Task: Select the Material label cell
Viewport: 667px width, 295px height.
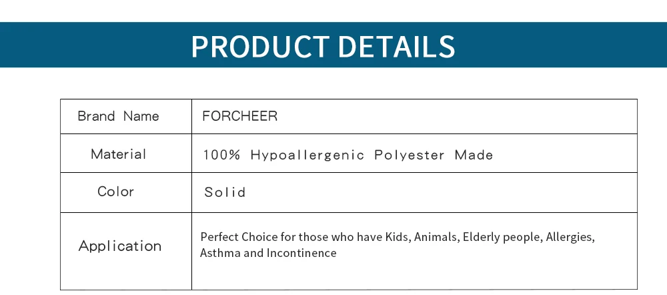Action: (126, 154)
